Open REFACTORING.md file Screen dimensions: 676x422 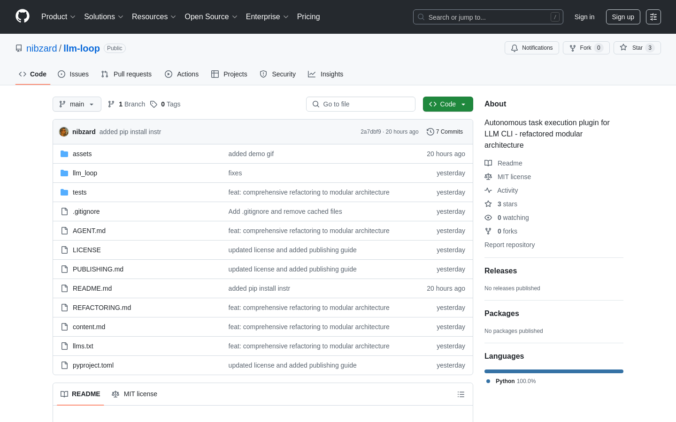pyautogui.click(x=102, y=308)
